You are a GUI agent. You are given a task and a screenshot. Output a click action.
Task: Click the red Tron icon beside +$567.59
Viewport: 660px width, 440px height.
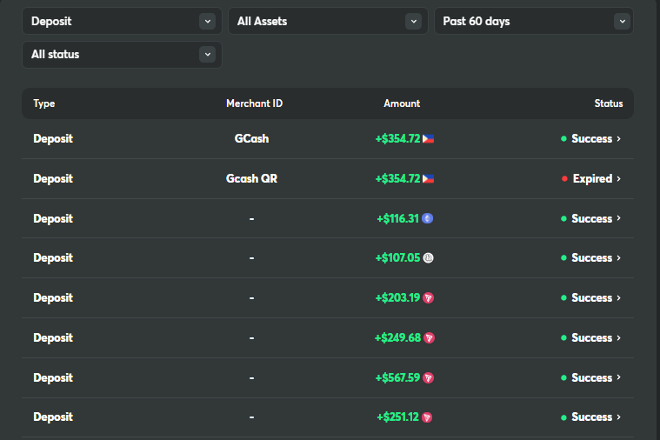click(428, 377)
